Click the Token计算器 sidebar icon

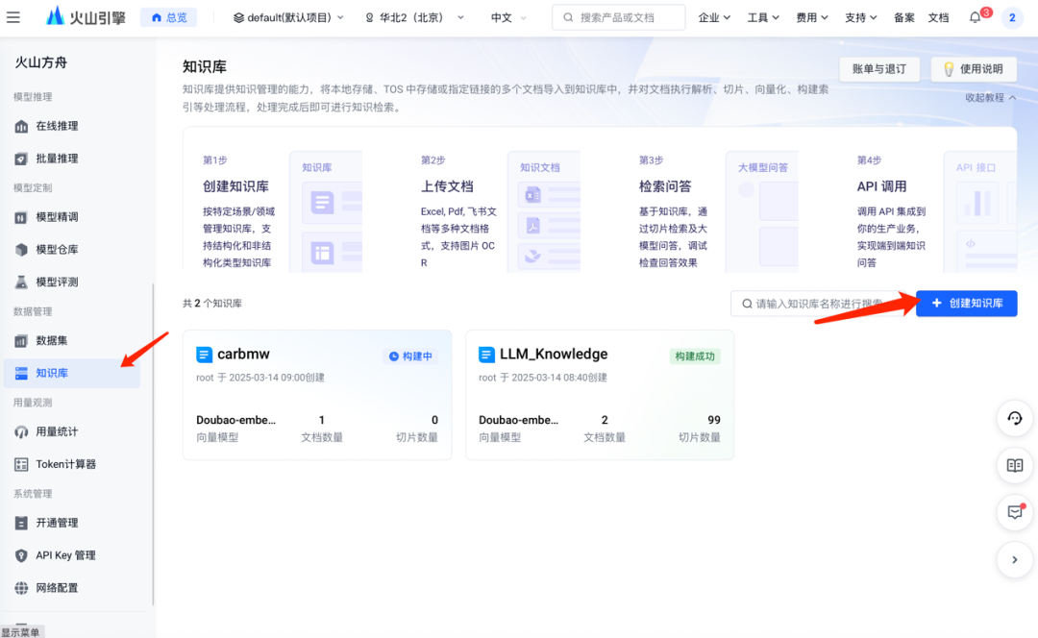[x=21, y=465]
